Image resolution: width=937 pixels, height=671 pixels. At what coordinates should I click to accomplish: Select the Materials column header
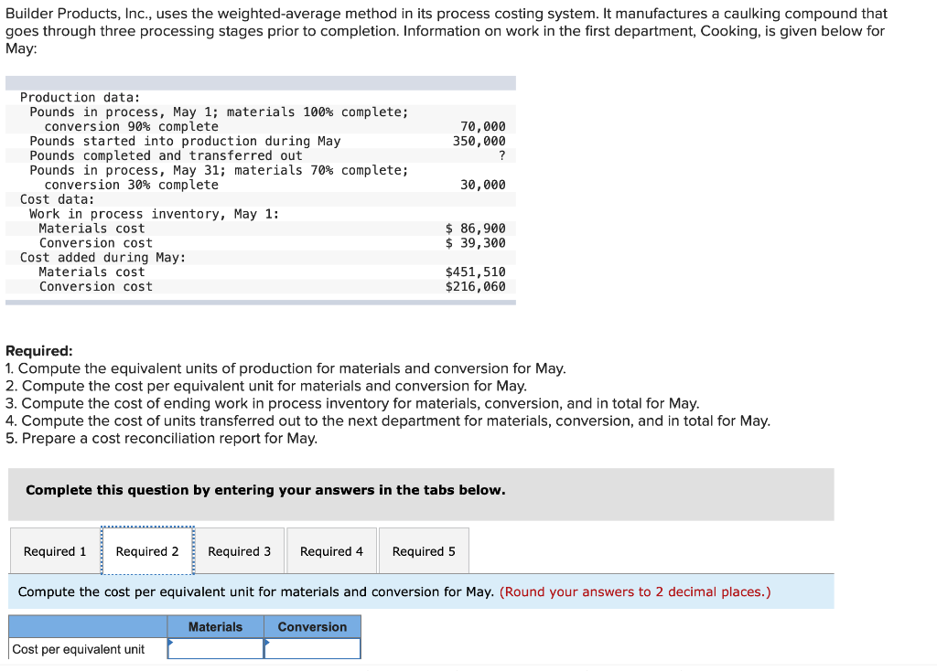216,627
